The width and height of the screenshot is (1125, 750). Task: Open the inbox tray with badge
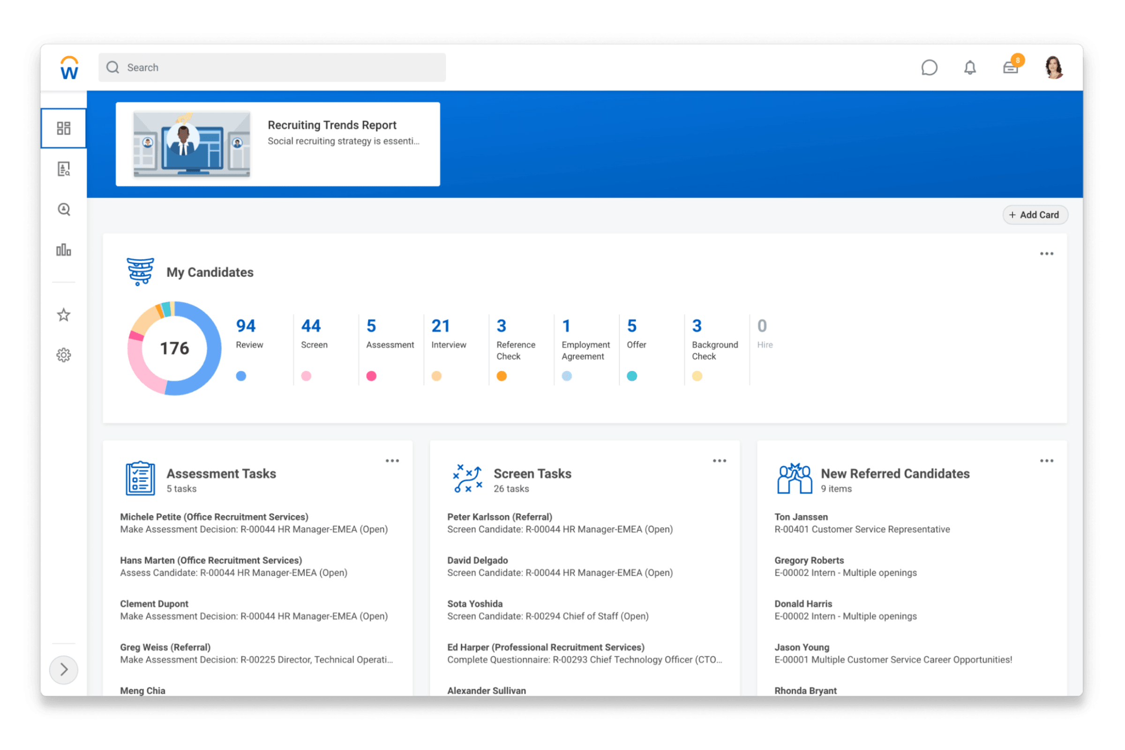coord(1010,68)
